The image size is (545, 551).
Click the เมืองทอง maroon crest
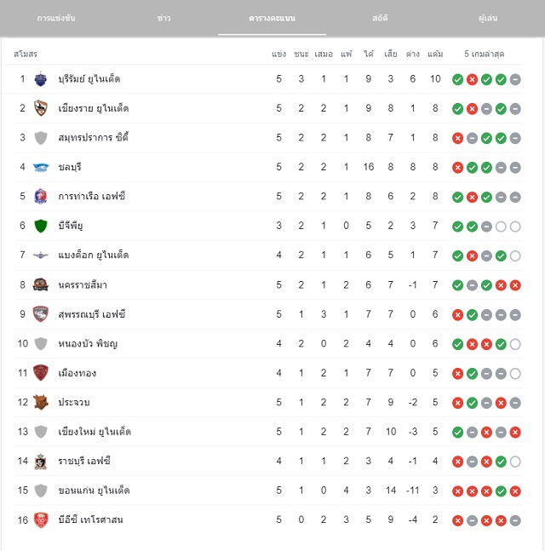(40, 373)
